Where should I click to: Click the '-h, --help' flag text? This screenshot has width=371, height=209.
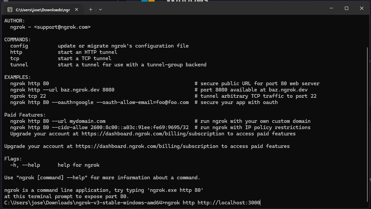25,165
